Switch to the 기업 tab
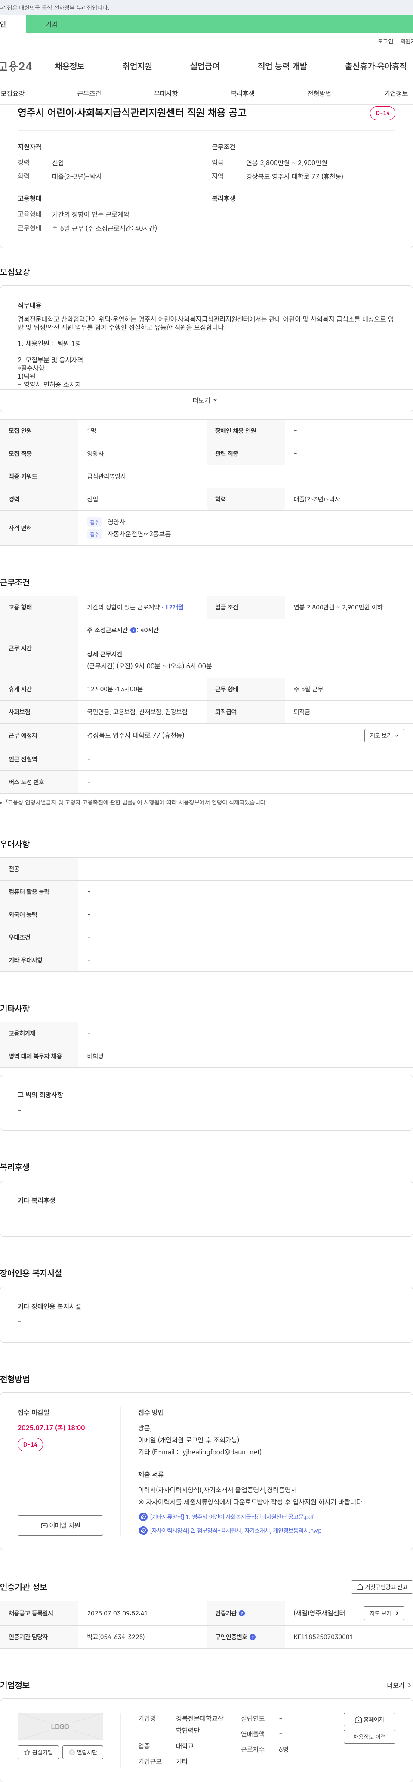Screen dimensions: 413x1782 (51, 24)
